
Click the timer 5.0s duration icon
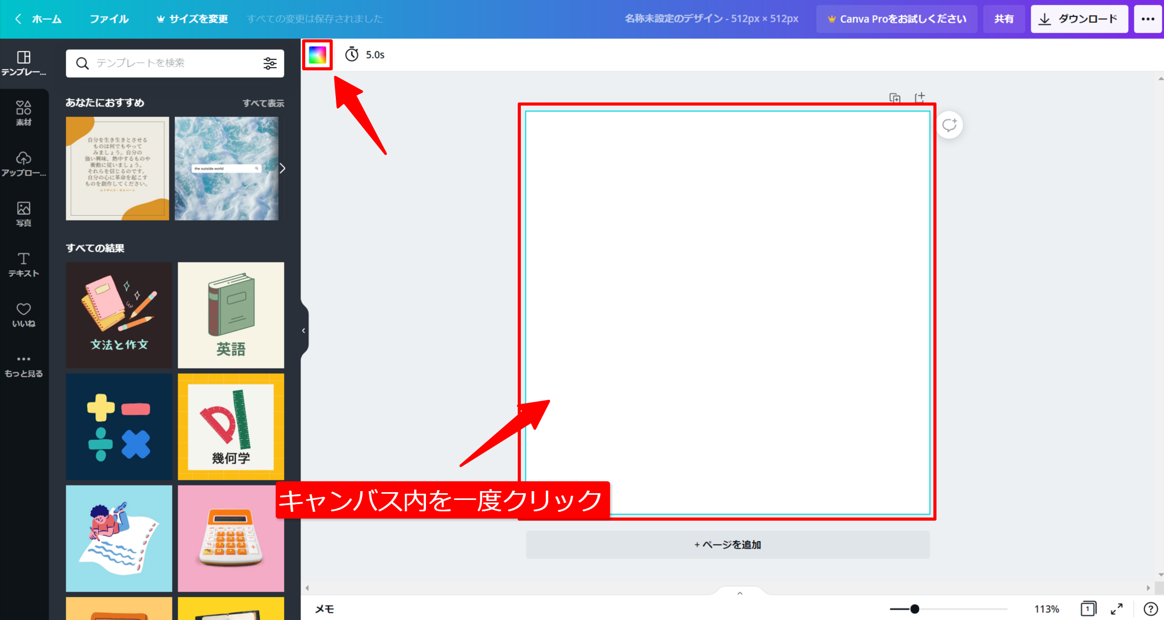click(352, 54)
